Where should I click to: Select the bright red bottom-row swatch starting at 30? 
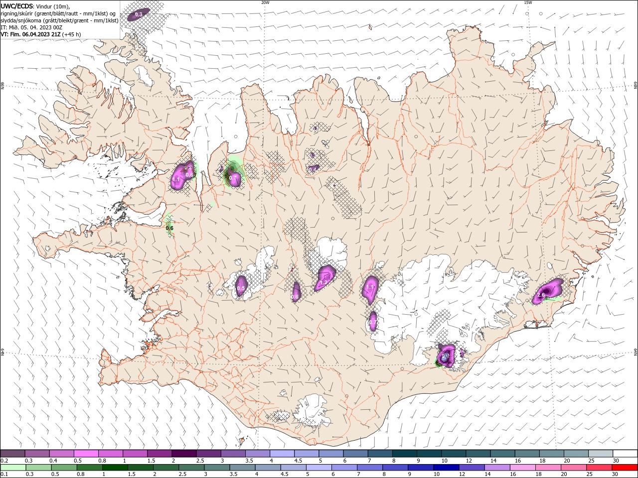(x=625, y=467)
